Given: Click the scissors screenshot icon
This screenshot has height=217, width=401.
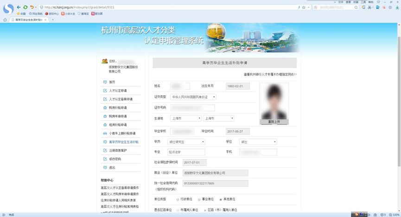Looking at the screenshot, I should click(x=370, y=7).
